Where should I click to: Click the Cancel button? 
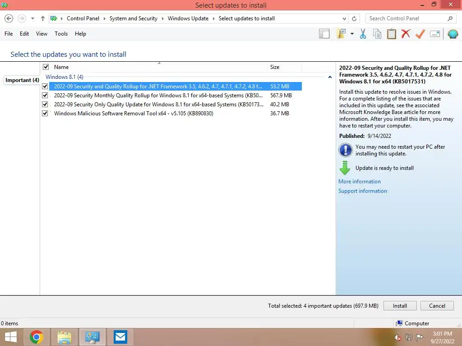(x=437, y=306)
